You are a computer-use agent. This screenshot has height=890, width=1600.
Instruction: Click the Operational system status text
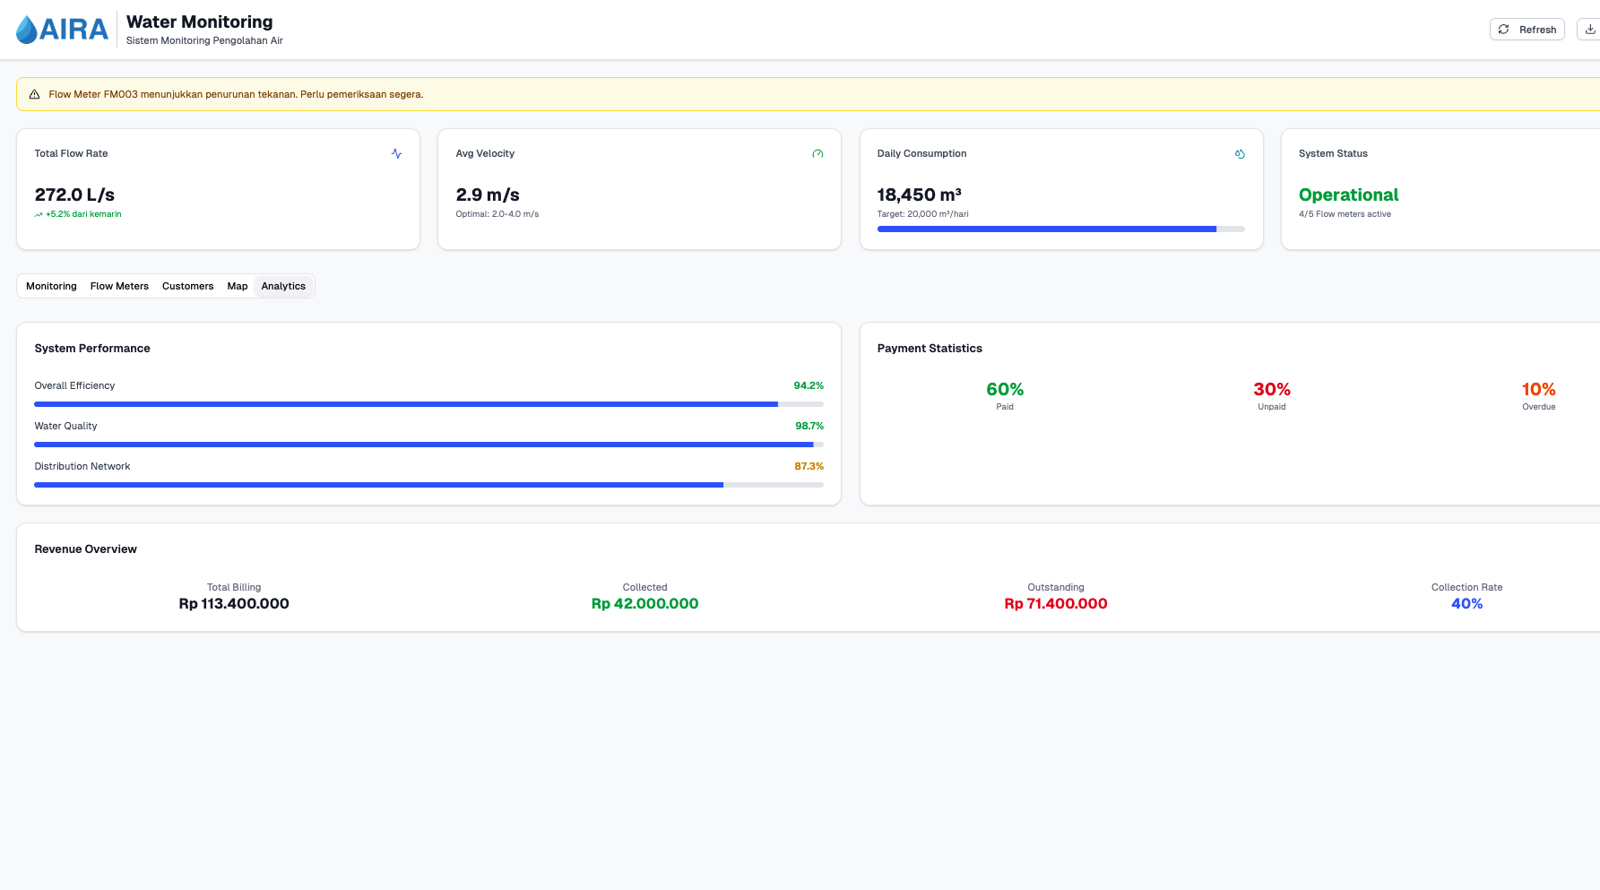[1348, 195]
